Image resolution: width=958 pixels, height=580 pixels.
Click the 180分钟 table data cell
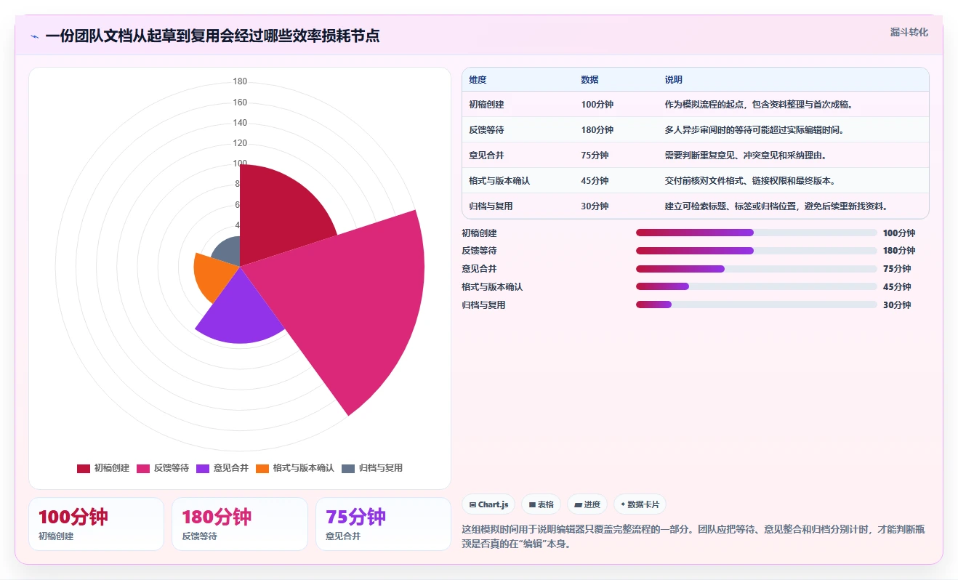tap(597, 130)
